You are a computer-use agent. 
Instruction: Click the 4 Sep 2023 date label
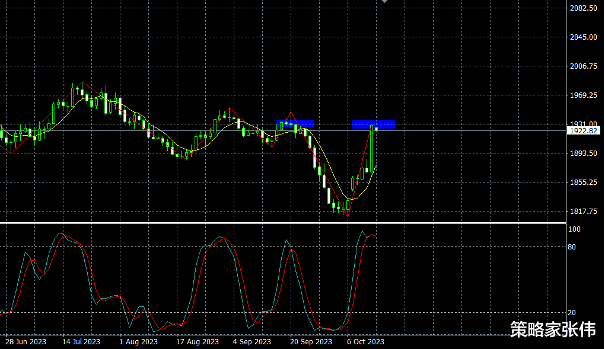[251, 342]
